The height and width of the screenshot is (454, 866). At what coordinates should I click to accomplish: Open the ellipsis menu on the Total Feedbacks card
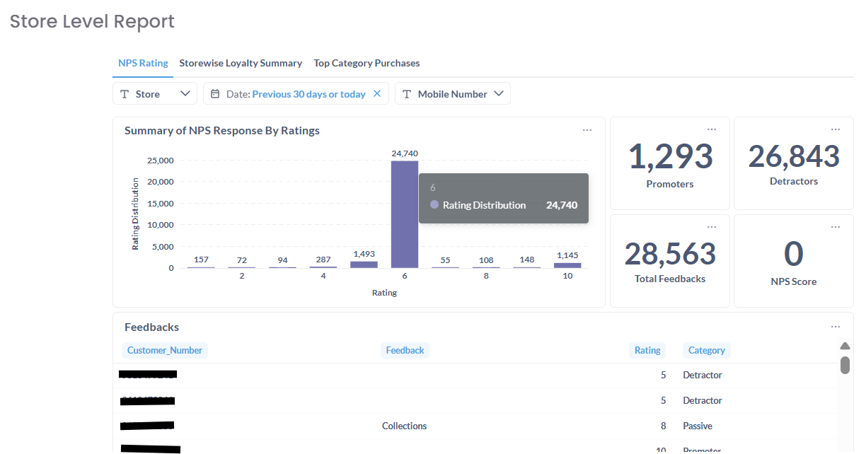pyautogui.click(x=712, y=227)
